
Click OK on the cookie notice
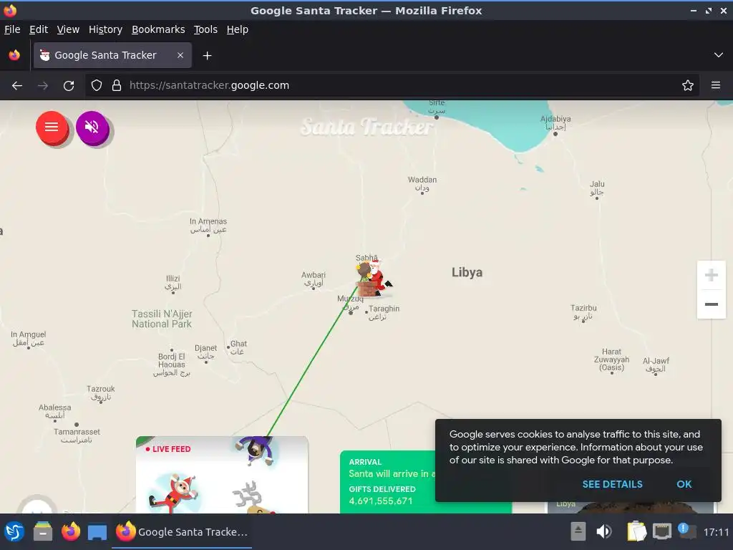(x=684, y=484)
